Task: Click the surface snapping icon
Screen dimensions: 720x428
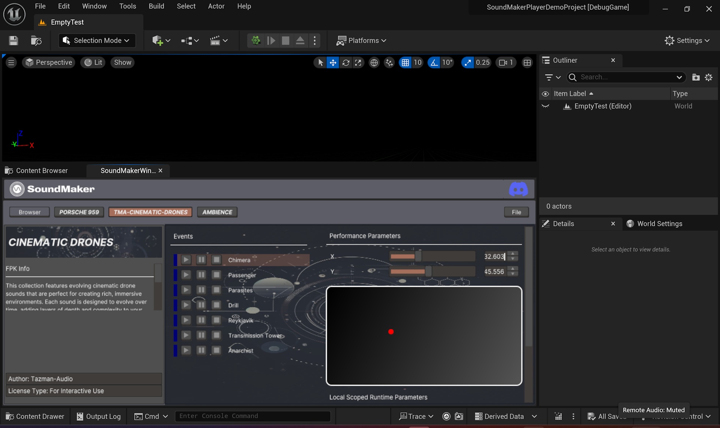Action: coord(389,63)
